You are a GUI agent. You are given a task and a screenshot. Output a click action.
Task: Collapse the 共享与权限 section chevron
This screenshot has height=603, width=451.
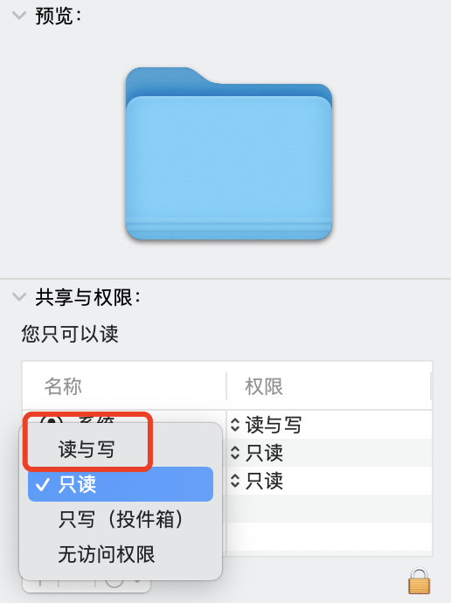pos(19,297)
